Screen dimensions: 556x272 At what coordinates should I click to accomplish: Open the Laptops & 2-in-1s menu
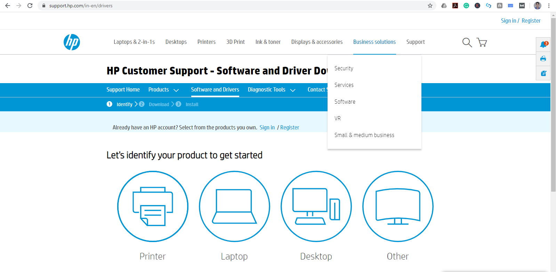[x=134, y=42]
